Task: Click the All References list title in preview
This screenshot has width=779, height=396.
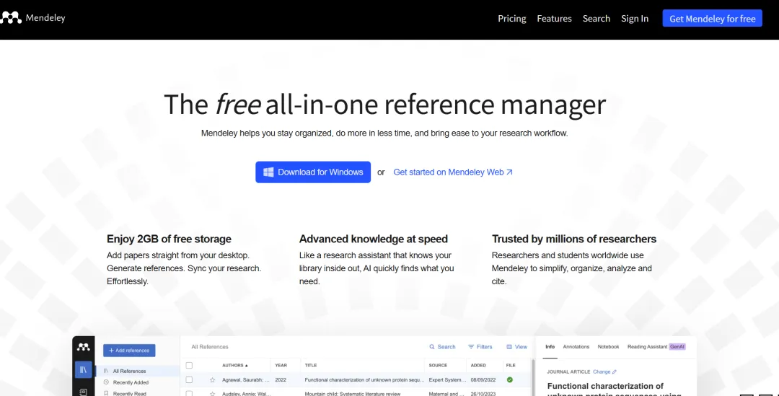Action: pos(210,347)
